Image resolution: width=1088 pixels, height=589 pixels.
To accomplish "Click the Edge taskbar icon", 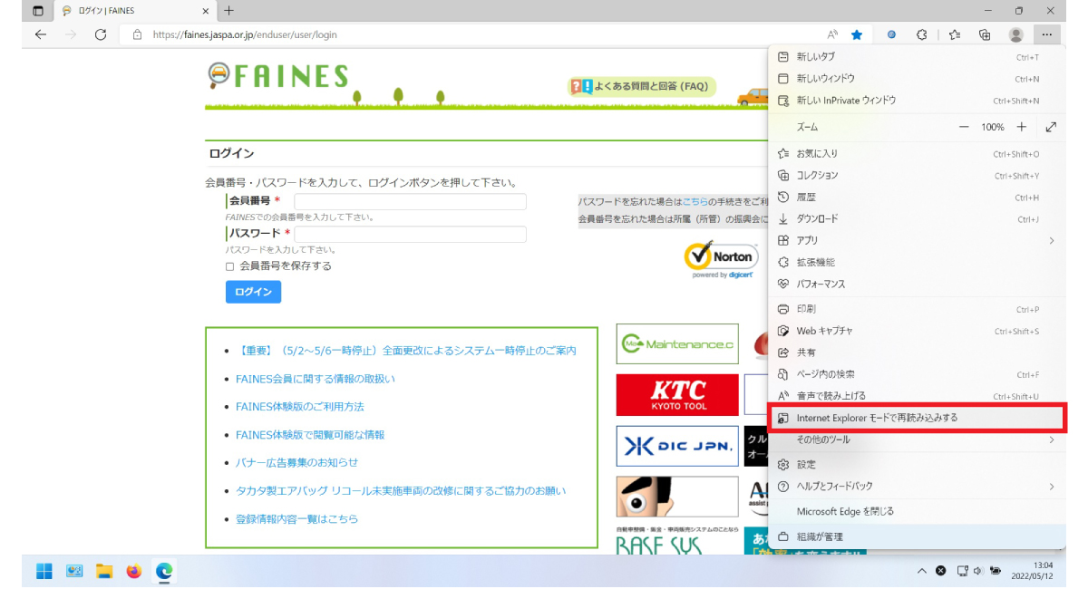I will (x=164, y=571).
